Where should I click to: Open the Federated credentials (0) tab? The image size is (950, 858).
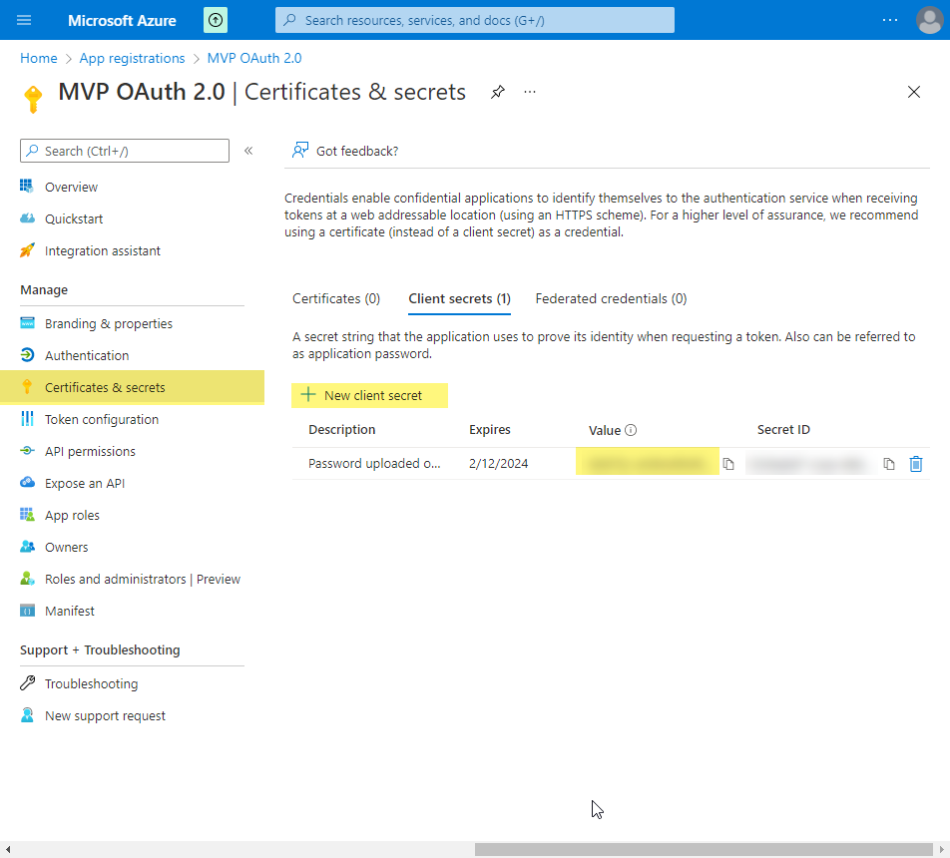[x=611, y=298]
